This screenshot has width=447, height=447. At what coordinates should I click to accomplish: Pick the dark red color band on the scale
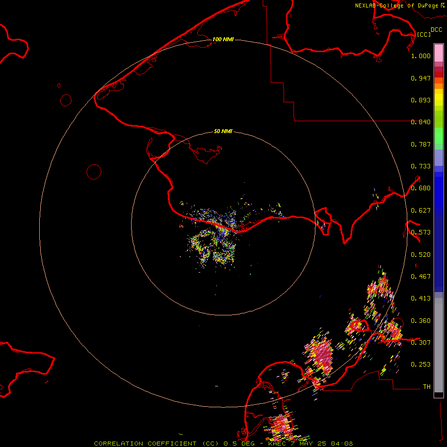click(439, 74)
